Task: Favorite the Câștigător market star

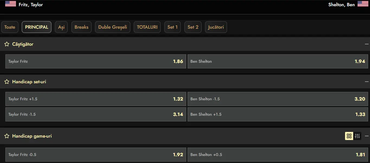Action: pos(7,44)
